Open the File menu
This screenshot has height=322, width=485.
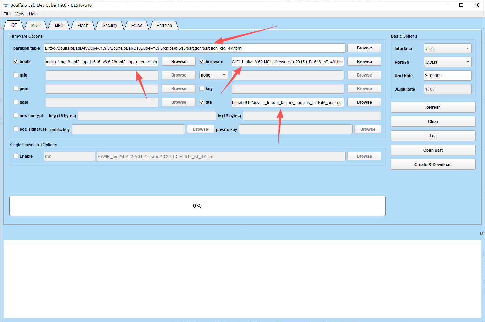tap(7, 14)
